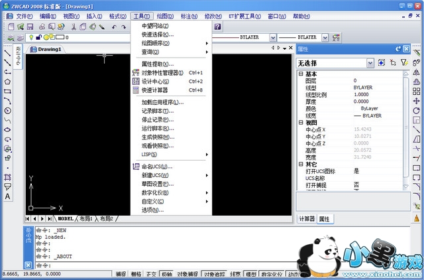Open the 文件 menu
424x280 pixels.
point(25,16)
